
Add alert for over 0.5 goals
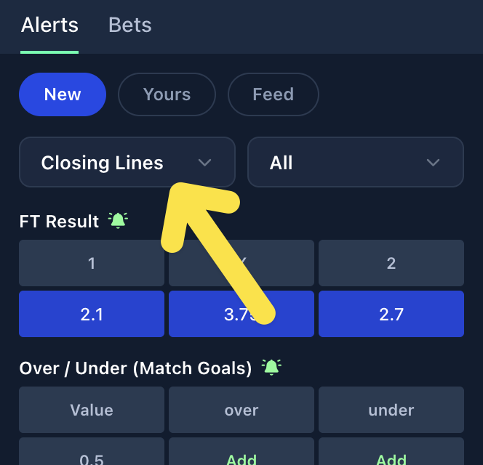click(x=242, y=458)
